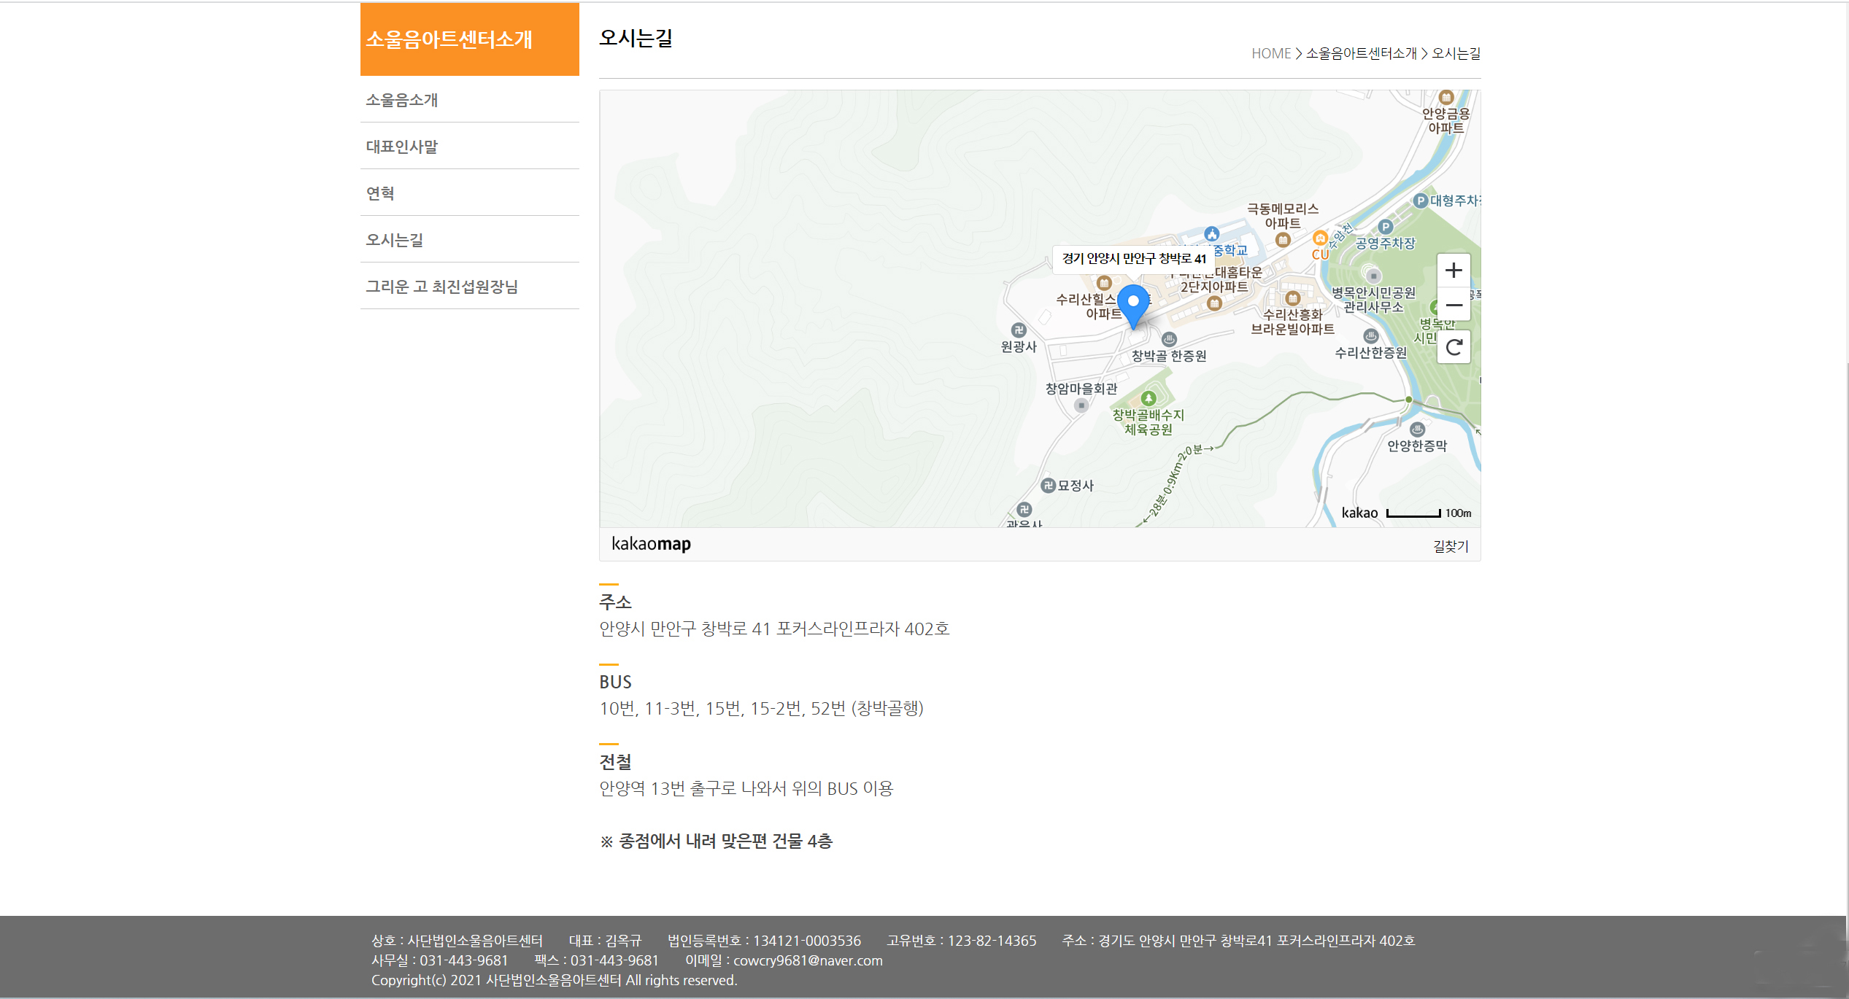Click the CU convenience store icon on map
The width and height of the screenshot is (1849, 999).
1320,238
